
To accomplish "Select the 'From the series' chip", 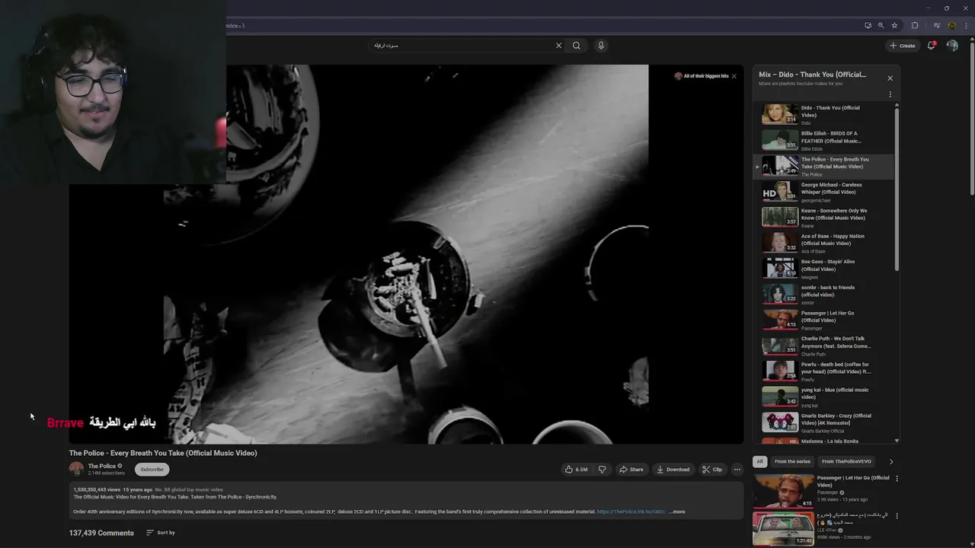I will pyautogui.click(x=792, y=461).
